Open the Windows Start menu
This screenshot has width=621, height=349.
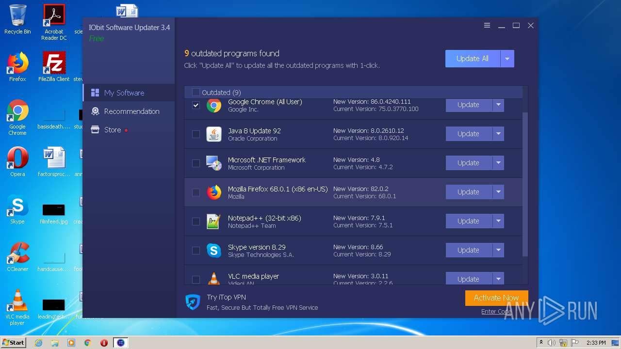pos(14,343)
